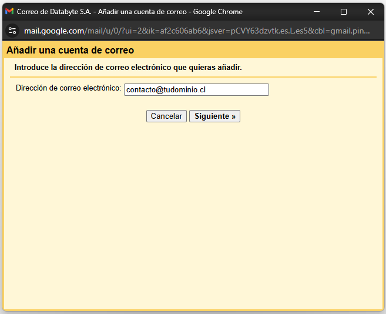Click the Añadir una cuenta de correo heading
This screenshot has width=386, height=314.
(70, 51)
